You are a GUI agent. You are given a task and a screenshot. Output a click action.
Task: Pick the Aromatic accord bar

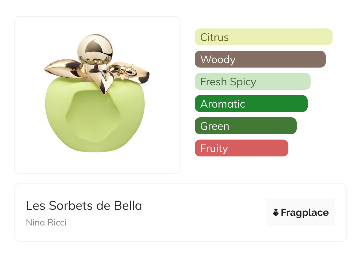[251, 104]
